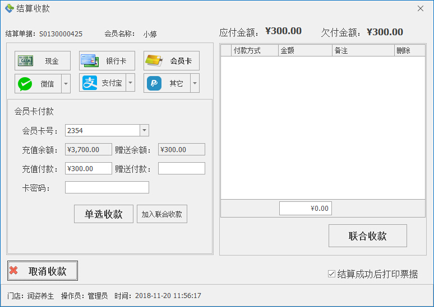This screenshot has height=307, width=434.
Task: Expand the WeChat payment dropdown arrow
Action: pyautogui.click(x=66, y=84)
